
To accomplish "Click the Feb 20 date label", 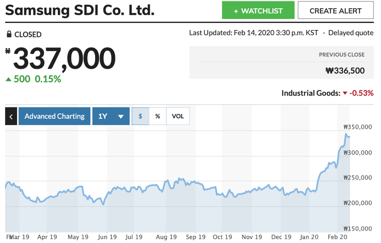I will (337, 237).
